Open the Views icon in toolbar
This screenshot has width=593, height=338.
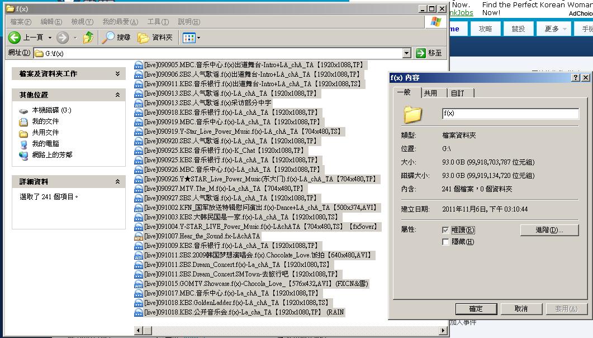coord(189,37)
